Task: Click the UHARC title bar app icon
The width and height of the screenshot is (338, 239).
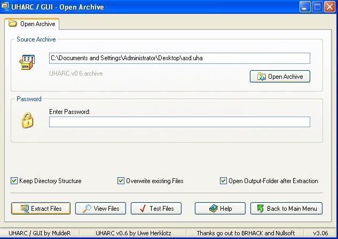Action: [5, 6]
